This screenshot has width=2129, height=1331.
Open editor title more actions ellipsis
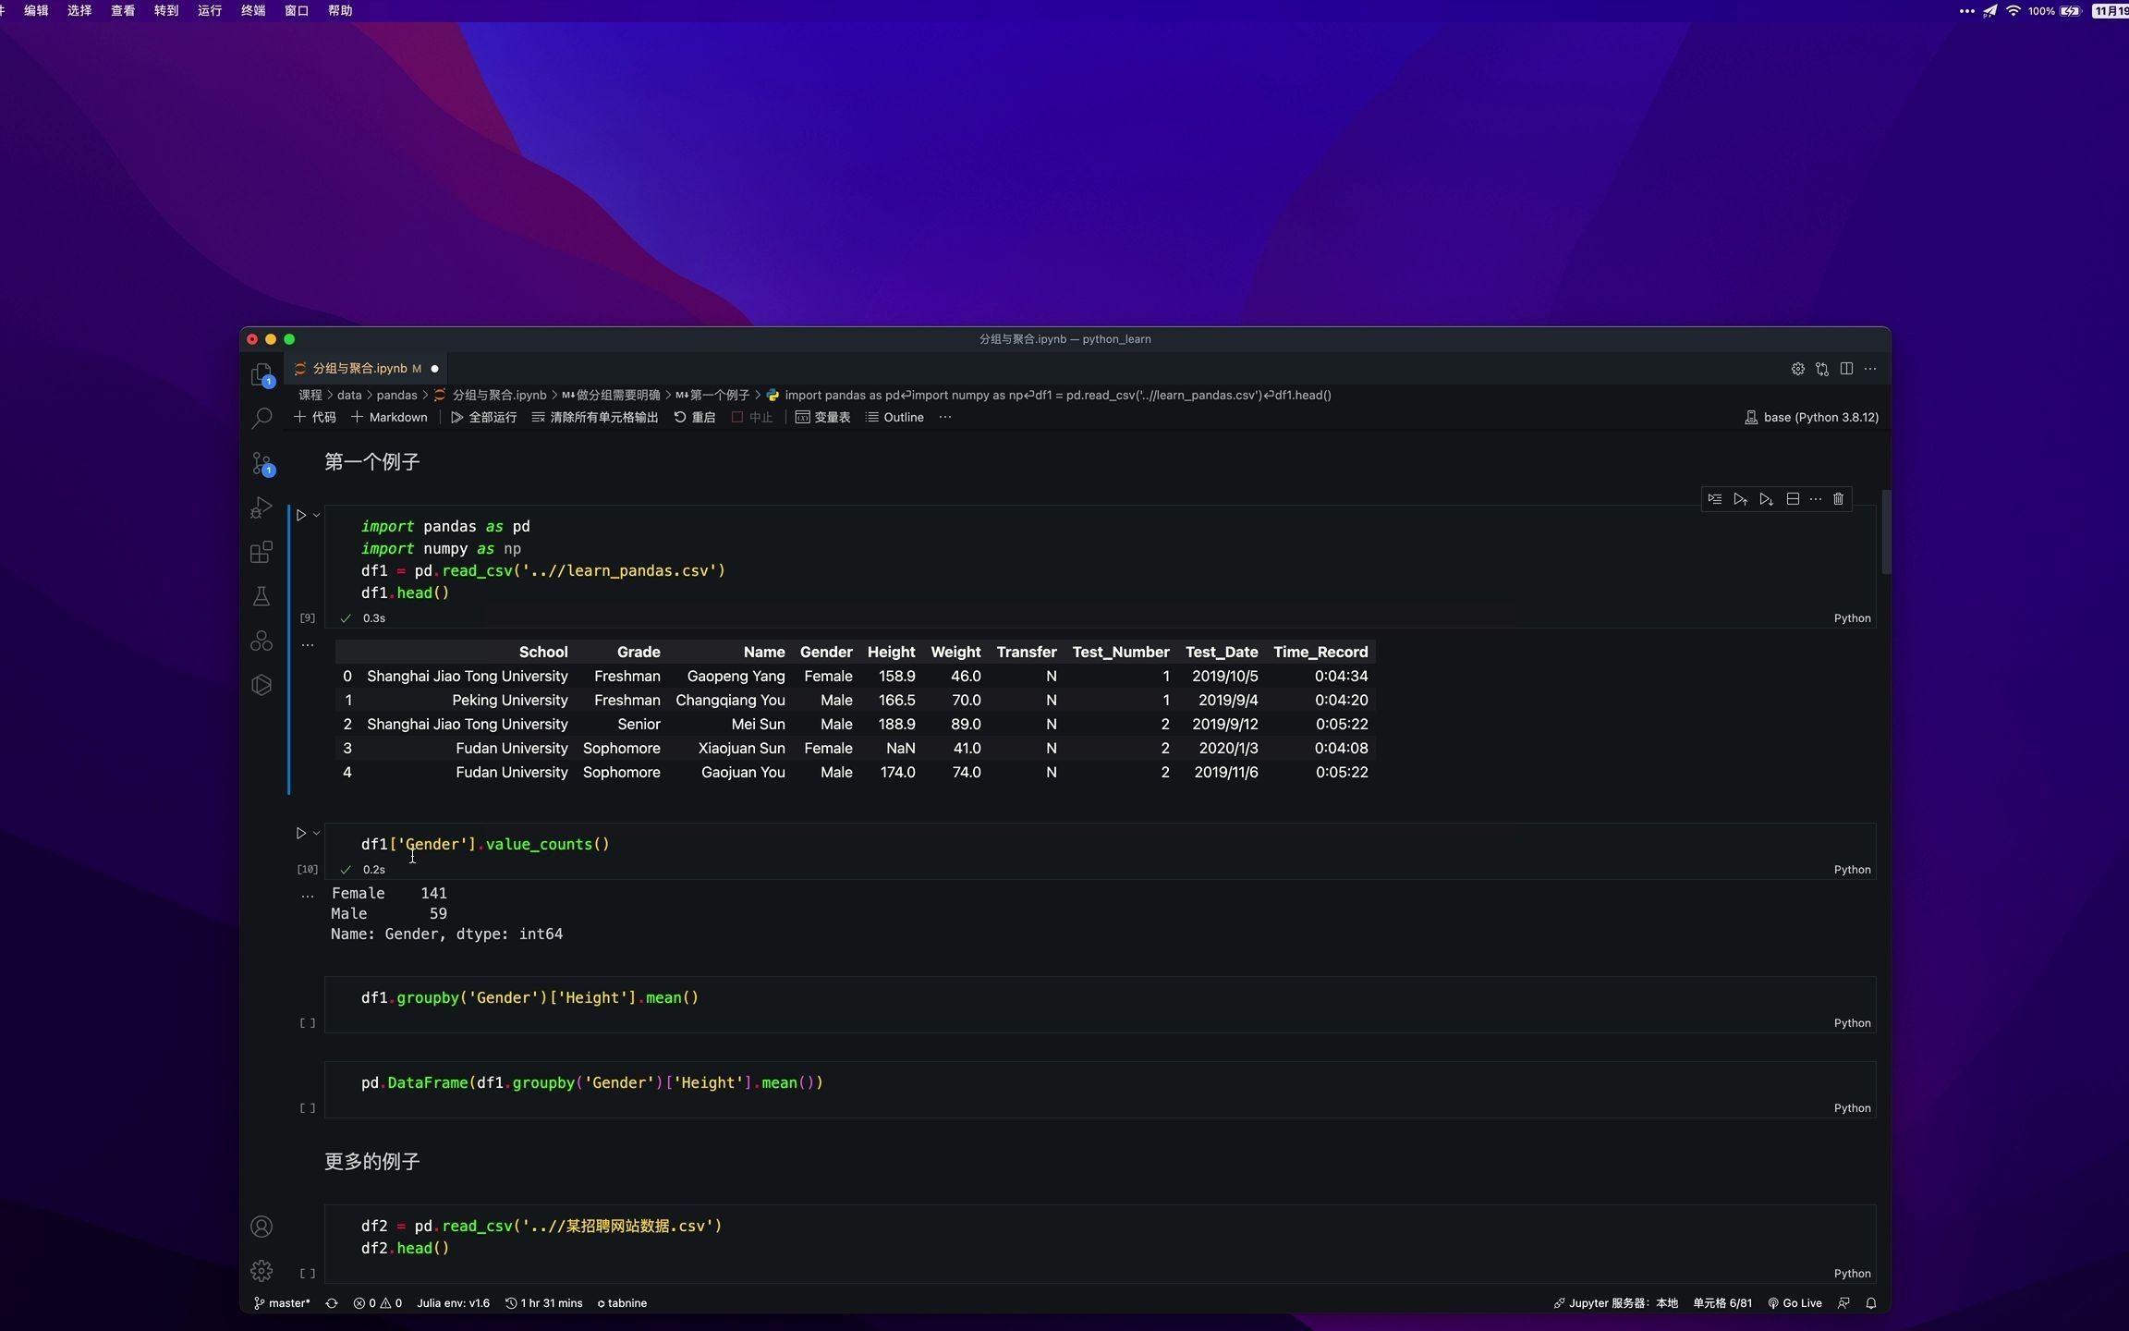tap(1870, 369)
